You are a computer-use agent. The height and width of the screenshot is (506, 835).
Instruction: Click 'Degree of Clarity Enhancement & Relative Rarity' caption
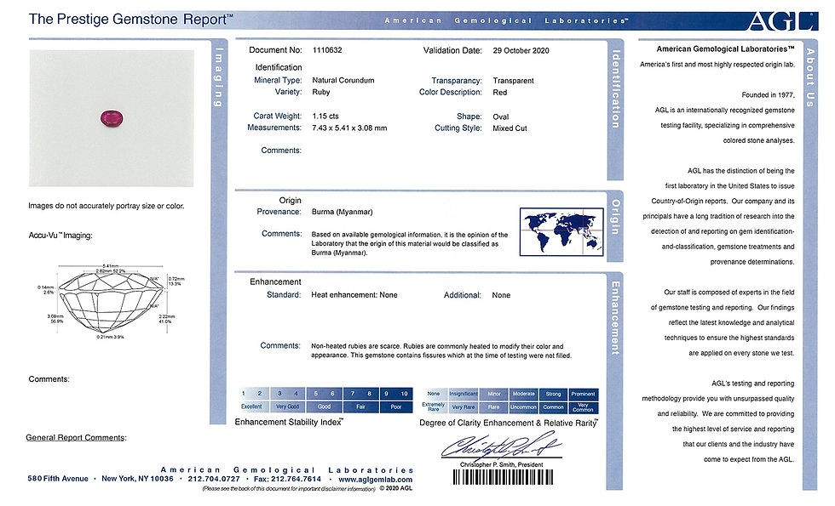(x=509, y=424)
